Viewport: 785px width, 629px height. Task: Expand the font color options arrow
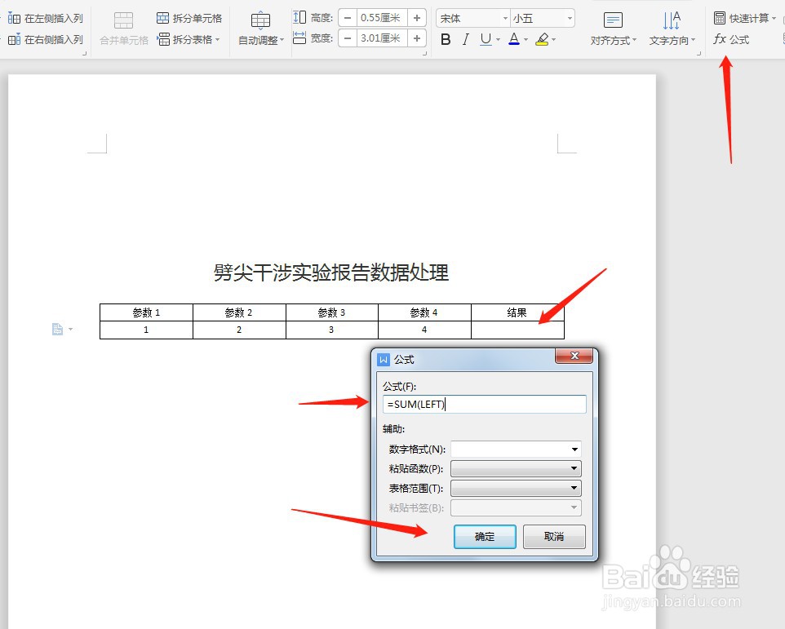point(526,39)
